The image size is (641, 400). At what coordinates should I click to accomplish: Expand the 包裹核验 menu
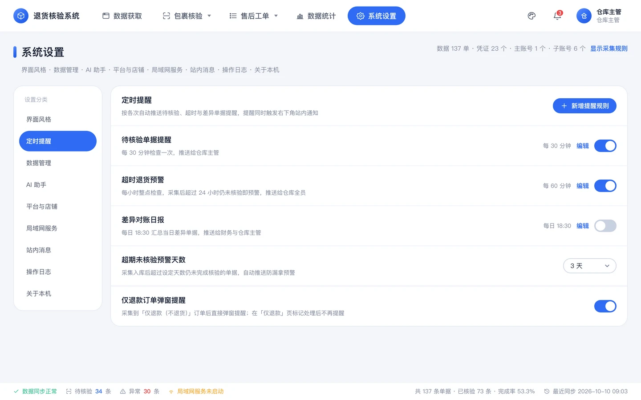tap(187, 16)
